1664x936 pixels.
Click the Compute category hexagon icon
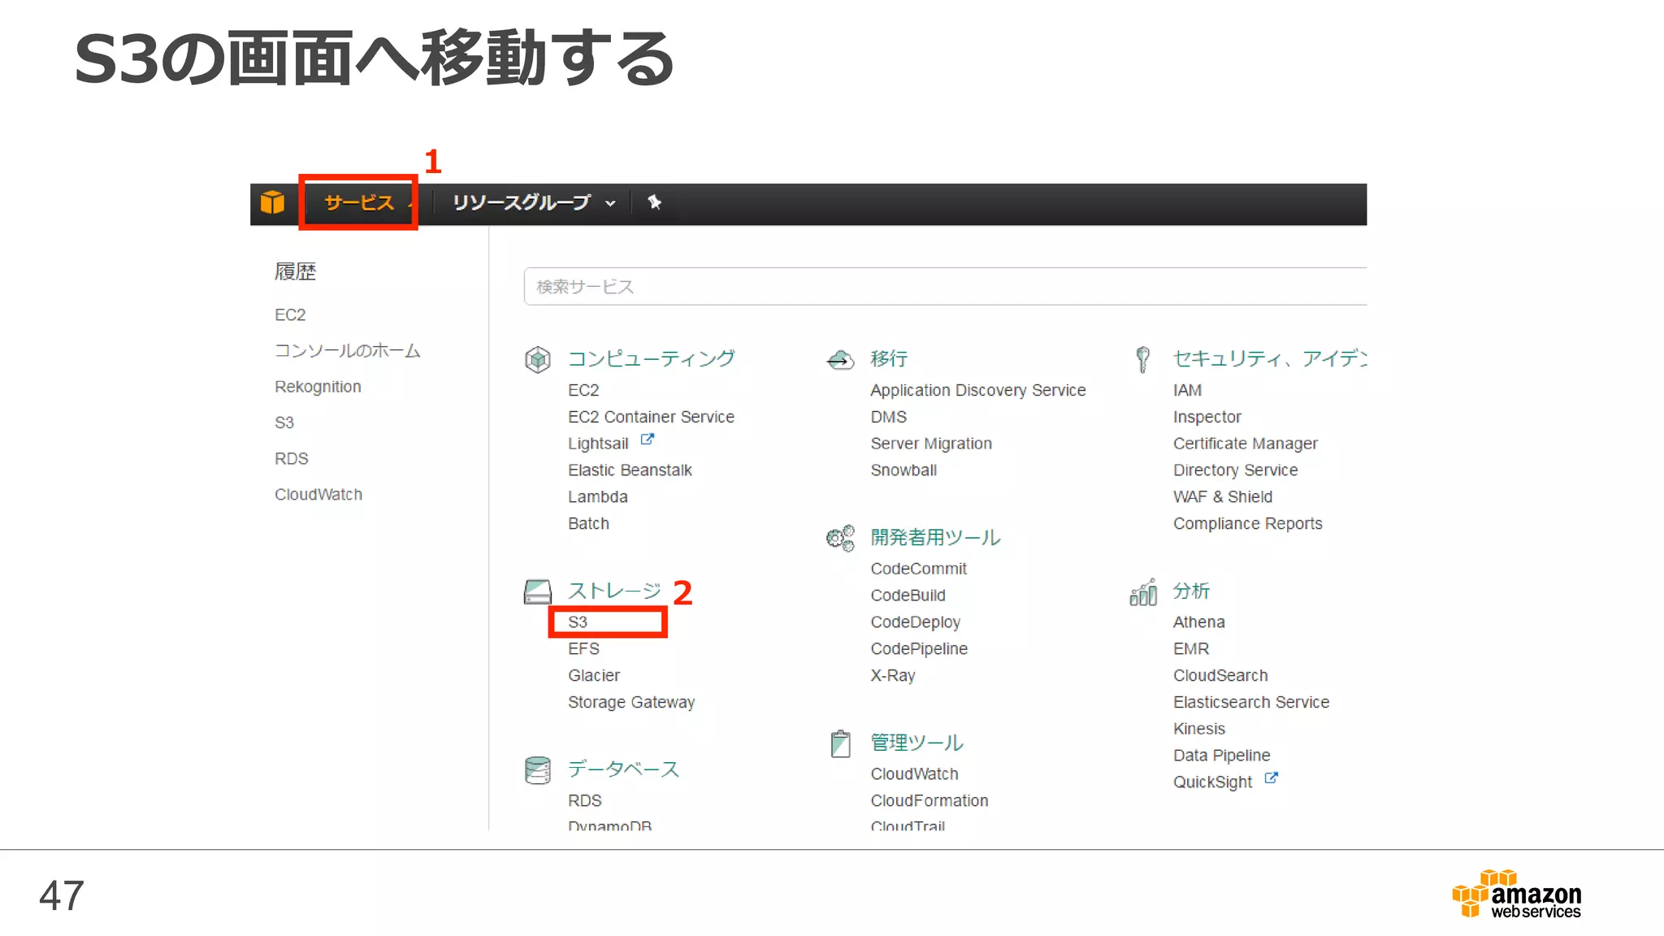(x=538, y=359)
